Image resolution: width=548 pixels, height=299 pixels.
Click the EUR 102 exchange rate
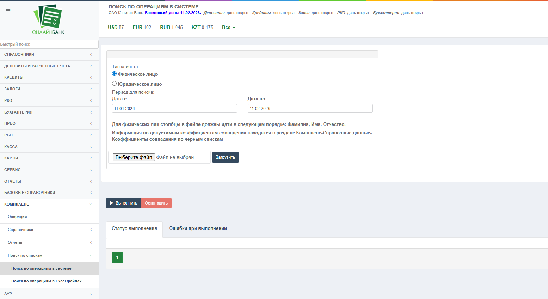pos(142,28)
